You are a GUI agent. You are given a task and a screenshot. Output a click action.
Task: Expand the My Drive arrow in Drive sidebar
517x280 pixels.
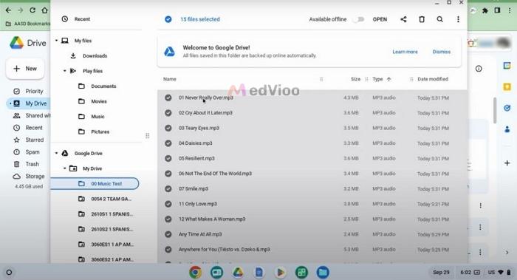click(10, 103)
